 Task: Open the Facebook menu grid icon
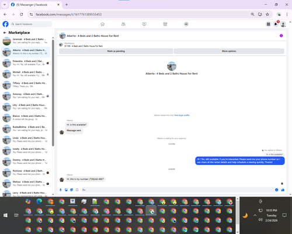(x=268, y=24)
